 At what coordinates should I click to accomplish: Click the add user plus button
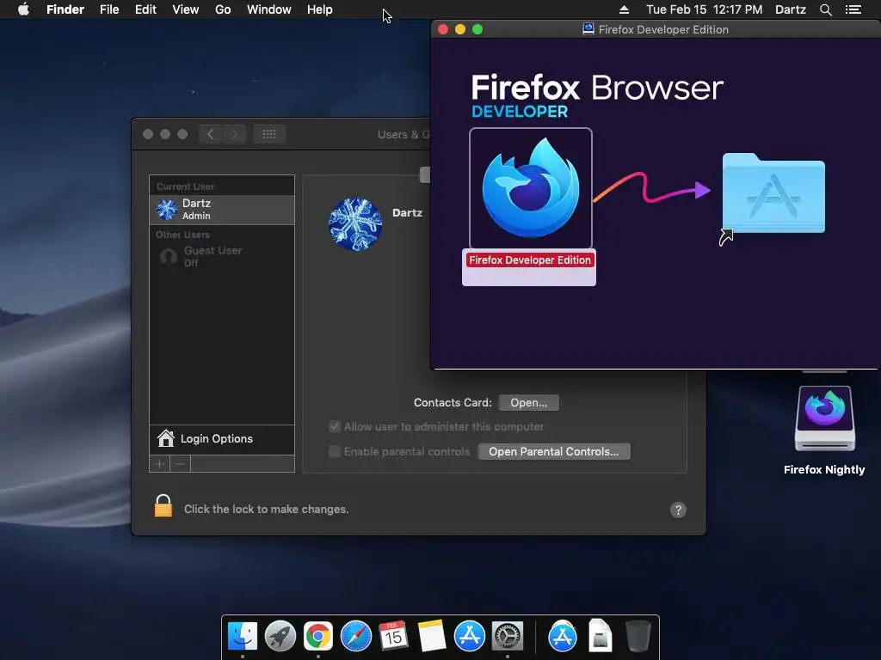coord(159,463)
